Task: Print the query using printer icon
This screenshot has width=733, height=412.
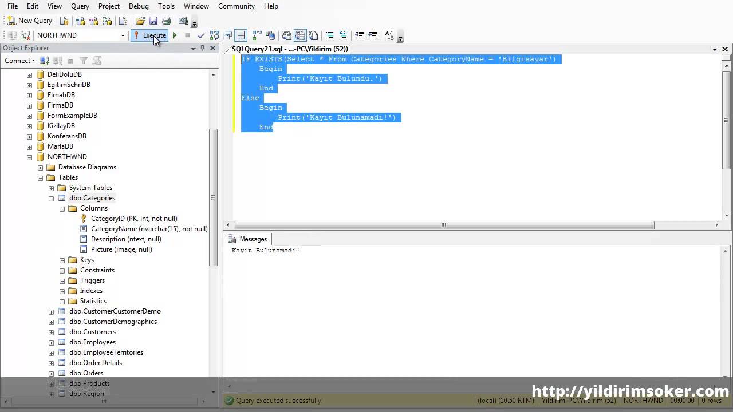Action: (166, 21)
